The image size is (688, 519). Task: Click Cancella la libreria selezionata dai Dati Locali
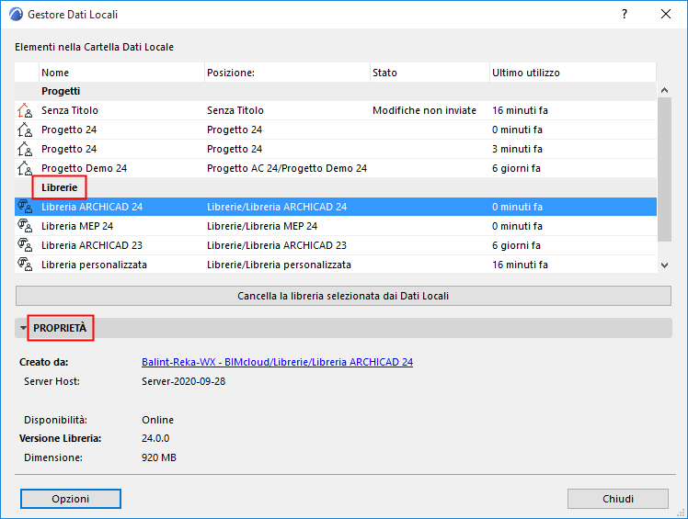click(343, 296)
